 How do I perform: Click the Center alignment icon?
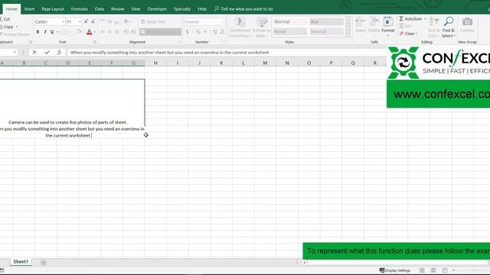(109, 32)
